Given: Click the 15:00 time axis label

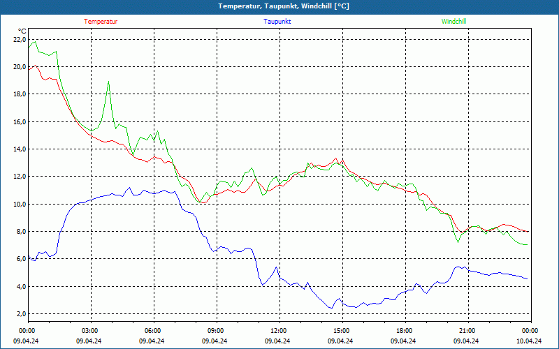Looking at the screenshot, I should pyautogui.click(x=341, y=331).
